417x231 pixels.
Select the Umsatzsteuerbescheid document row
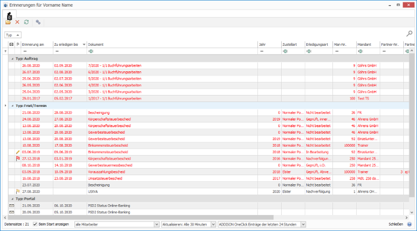208,179
